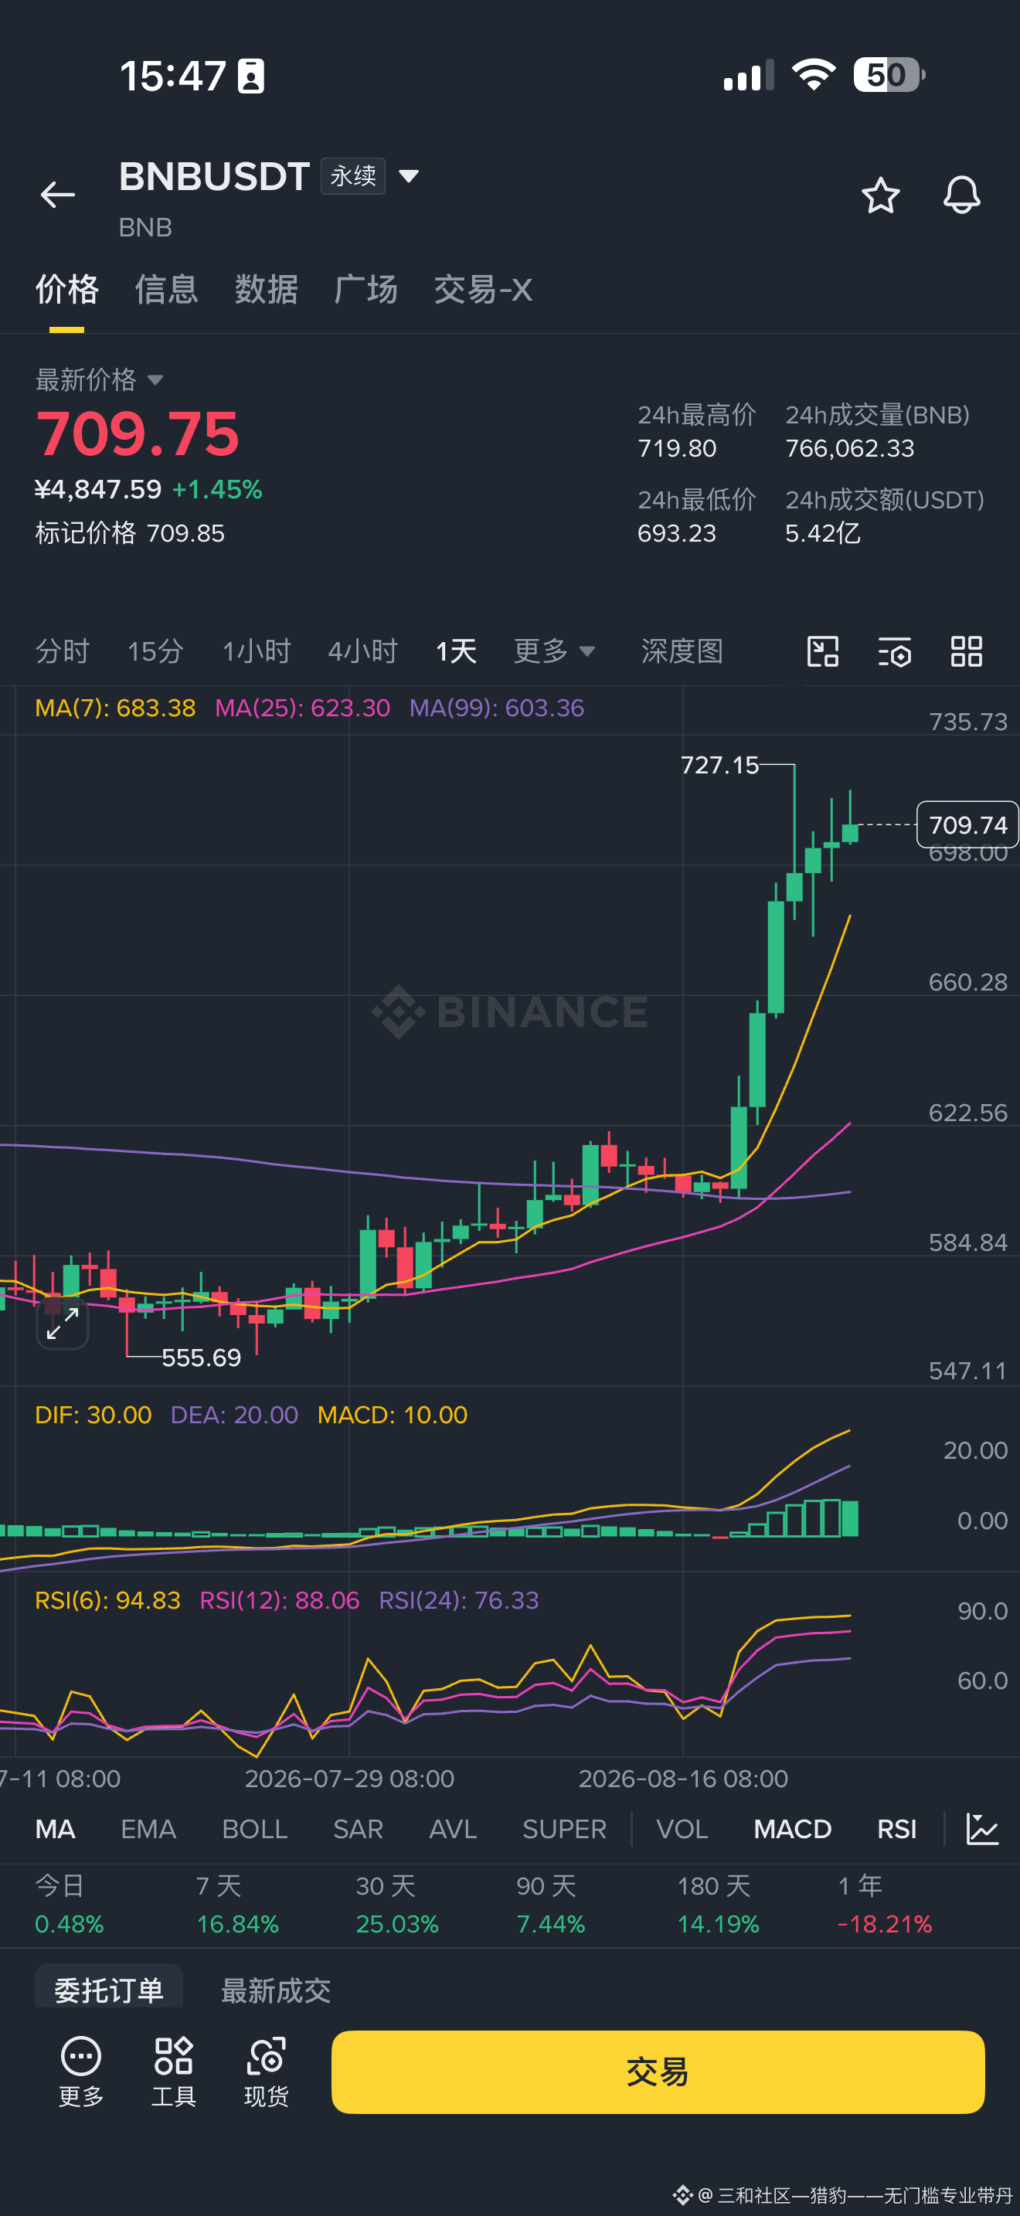Open the 最新成交 recent trades tab

[x=275, y=1990]
